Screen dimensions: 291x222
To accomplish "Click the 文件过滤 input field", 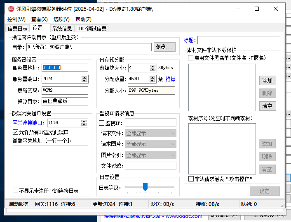I will click(150, 166).
